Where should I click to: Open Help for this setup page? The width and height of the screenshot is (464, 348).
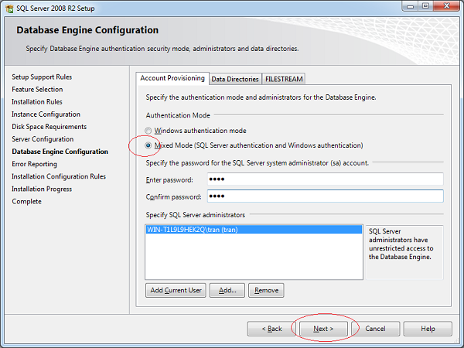(428, 329)
